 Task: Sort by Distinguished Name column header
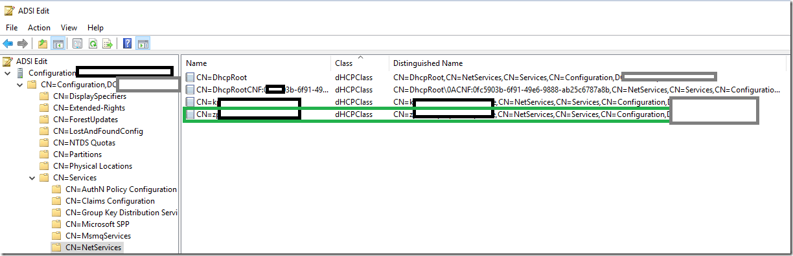tap(428, 63)
